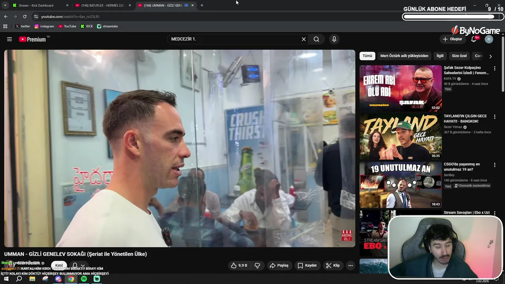Start voice search with microphone
The height and width of the screenshot is (284, 505).
pyautogui.click(x=334, y=39)
